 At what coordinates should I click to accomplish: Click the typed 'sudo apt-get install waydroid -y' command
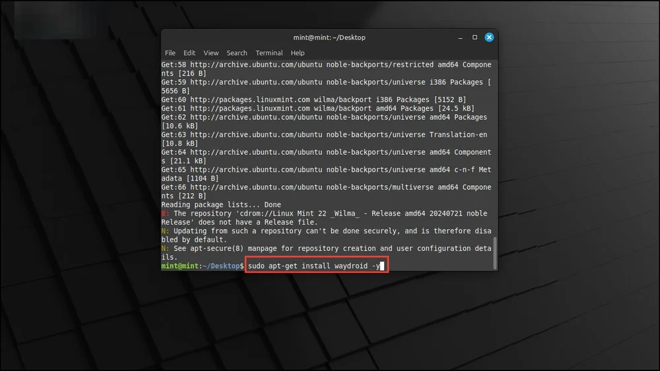click(x=313, y=266)
